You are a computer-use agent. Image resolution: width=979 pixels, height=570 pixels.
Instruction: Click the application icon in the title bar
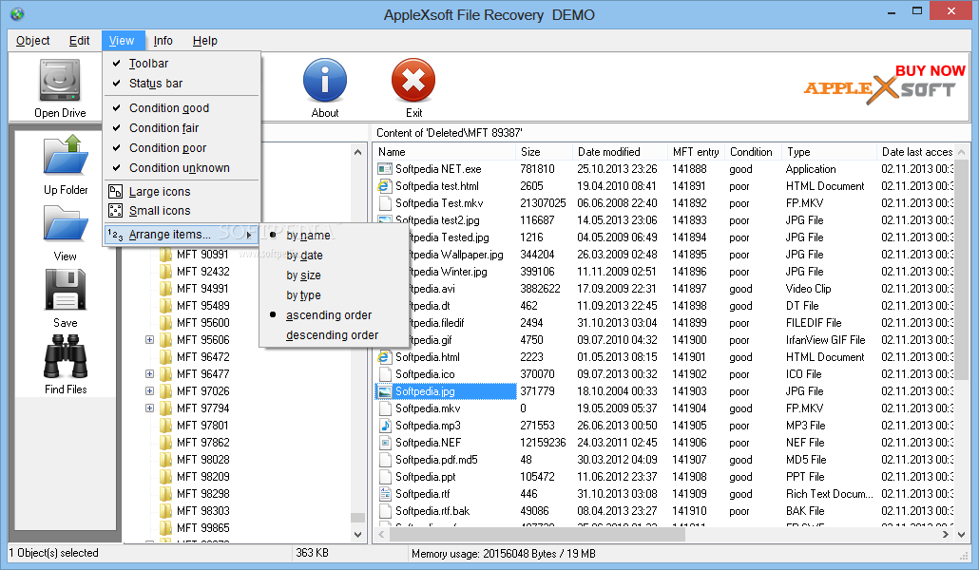pyautogui.click(x=17, y=13)
